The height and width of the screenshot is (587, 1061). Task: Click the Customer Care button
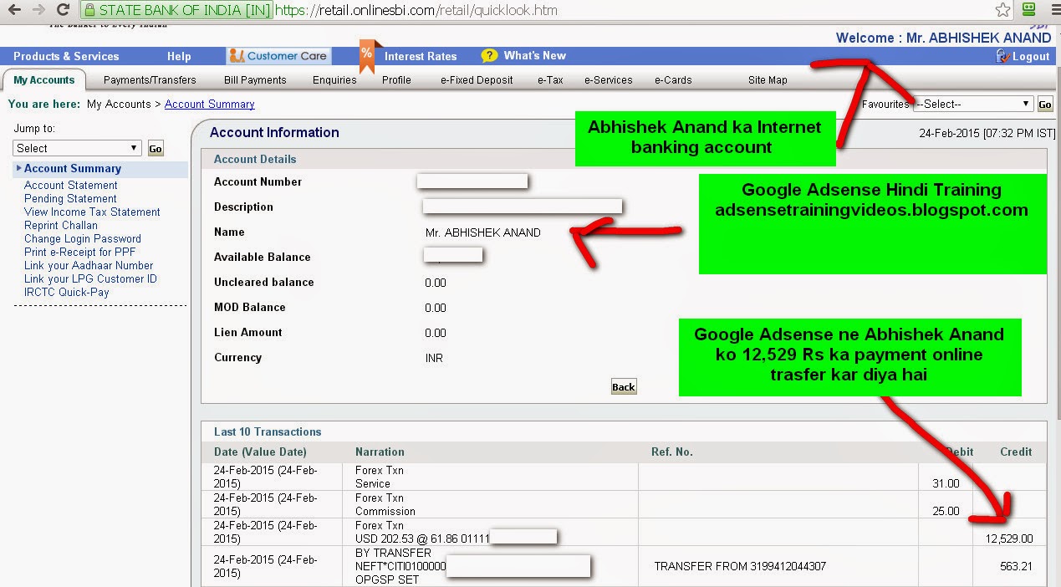(279, 56)
